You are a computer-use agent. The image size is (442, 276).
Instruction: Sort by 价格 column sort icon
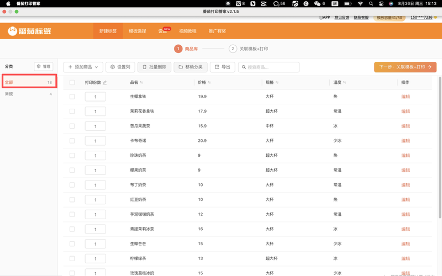point(209,82)
